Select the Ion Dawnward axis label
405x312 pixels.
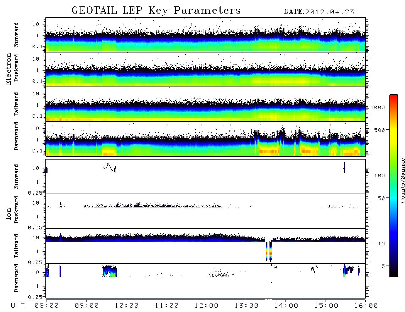16,278
